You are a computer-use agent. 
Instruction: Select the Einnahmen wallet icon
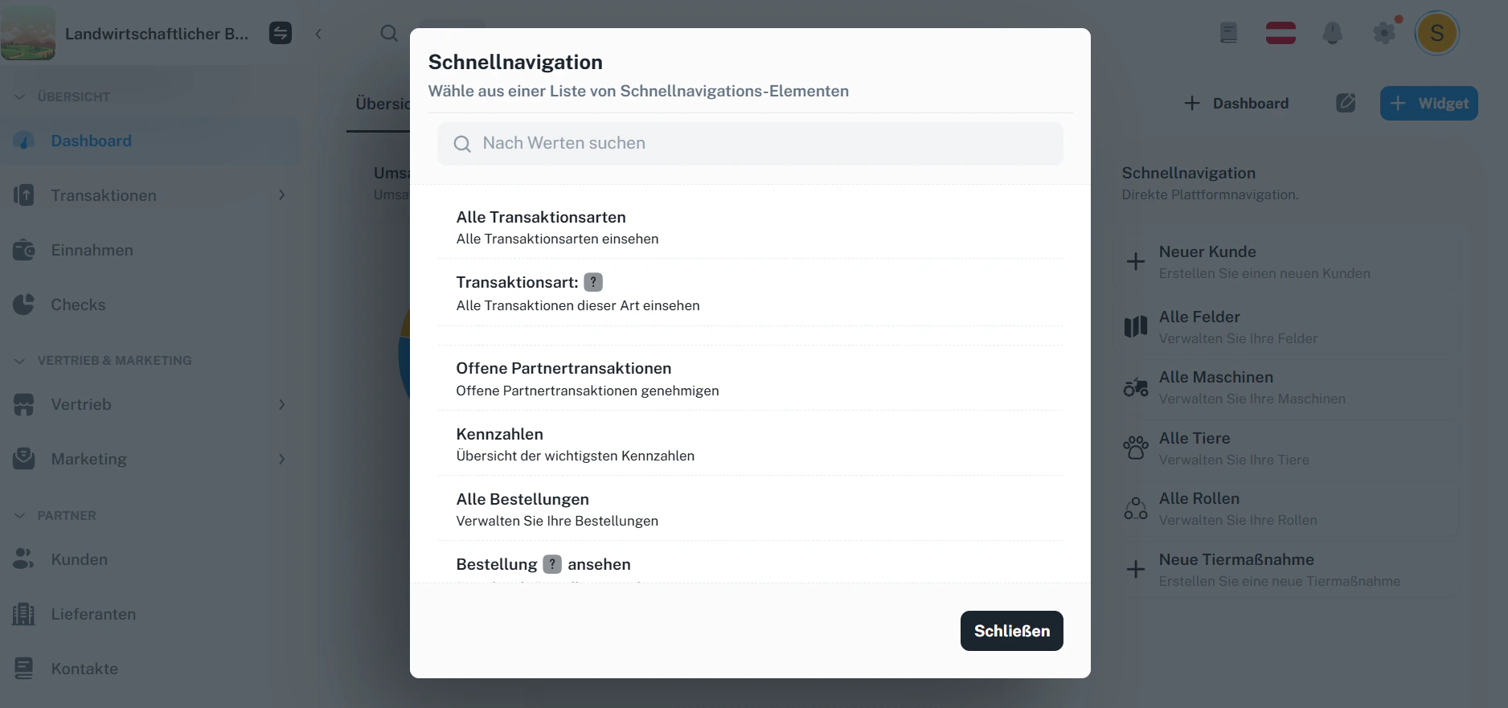23,250
